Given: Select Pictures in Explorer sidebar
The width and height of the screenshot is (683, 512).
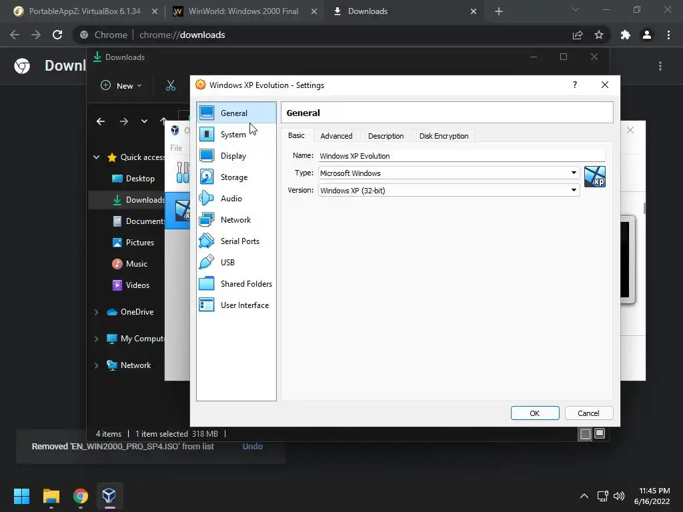Looking at the screenshot, I should pos(133,243).
